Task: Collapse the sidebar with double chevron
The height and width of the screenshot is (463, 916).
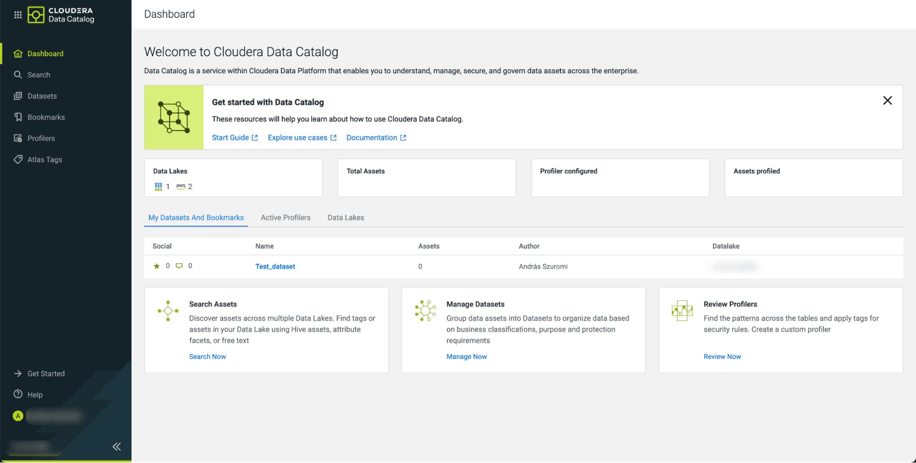Action: pos(117,447)
